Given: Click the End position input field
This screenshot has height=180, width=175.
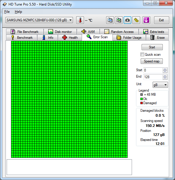Looking at the screenshot, I should click(x=153, y=77).
